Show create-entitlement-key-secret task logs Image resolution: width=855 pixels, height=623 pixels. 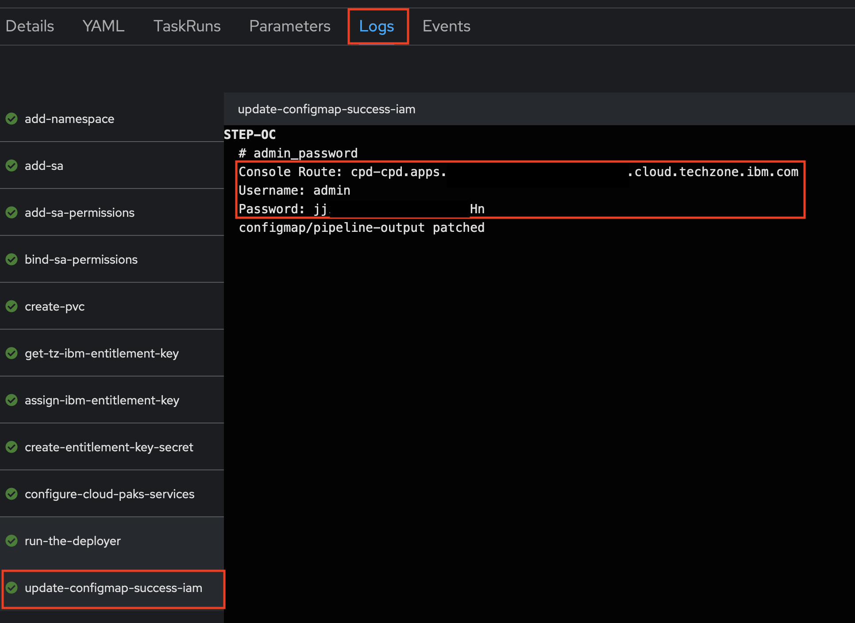click(x=109, y=447)
